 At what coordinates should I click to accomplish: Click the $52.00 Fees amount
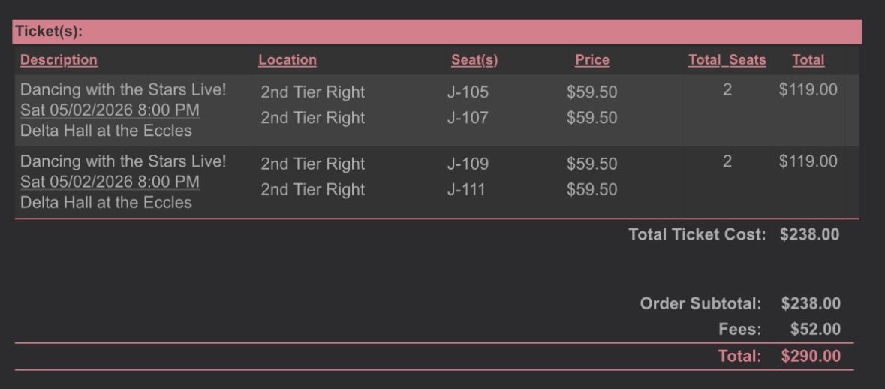(815, 330)
